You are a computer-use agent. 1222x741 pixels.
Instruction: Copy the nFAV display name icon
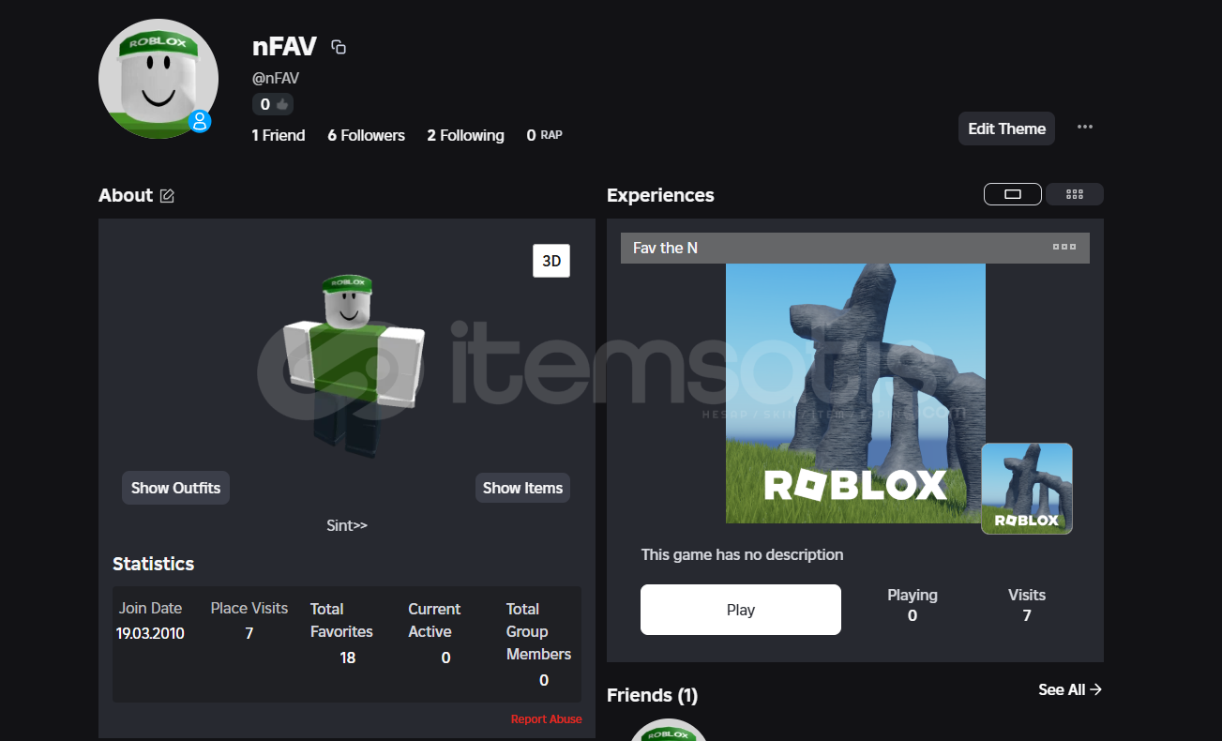[x=339, y=47]
